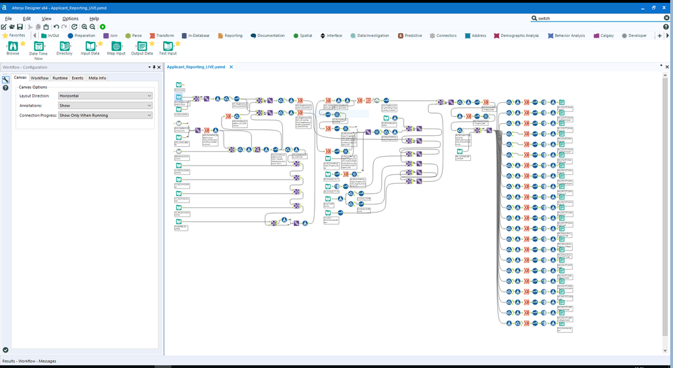This screenshot has height=368, width=673.
Task: Select the Map Input tool
Action: tap(116, 46)
